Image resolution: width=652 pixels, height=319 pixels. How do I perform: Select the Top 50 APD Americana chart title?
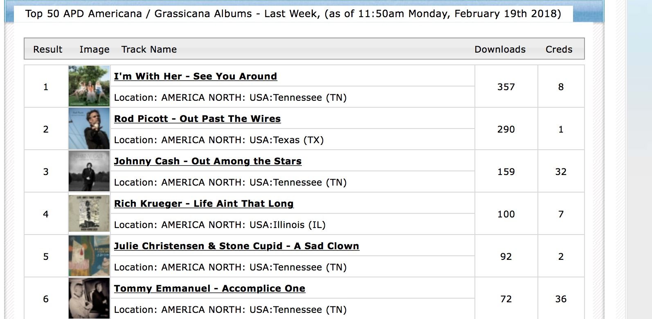293,13
